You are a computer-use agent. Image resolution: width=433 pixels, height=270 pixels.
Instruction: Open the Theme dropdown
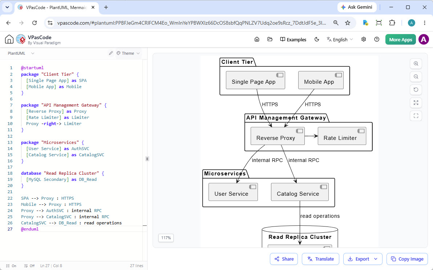(x=128, y=53)
